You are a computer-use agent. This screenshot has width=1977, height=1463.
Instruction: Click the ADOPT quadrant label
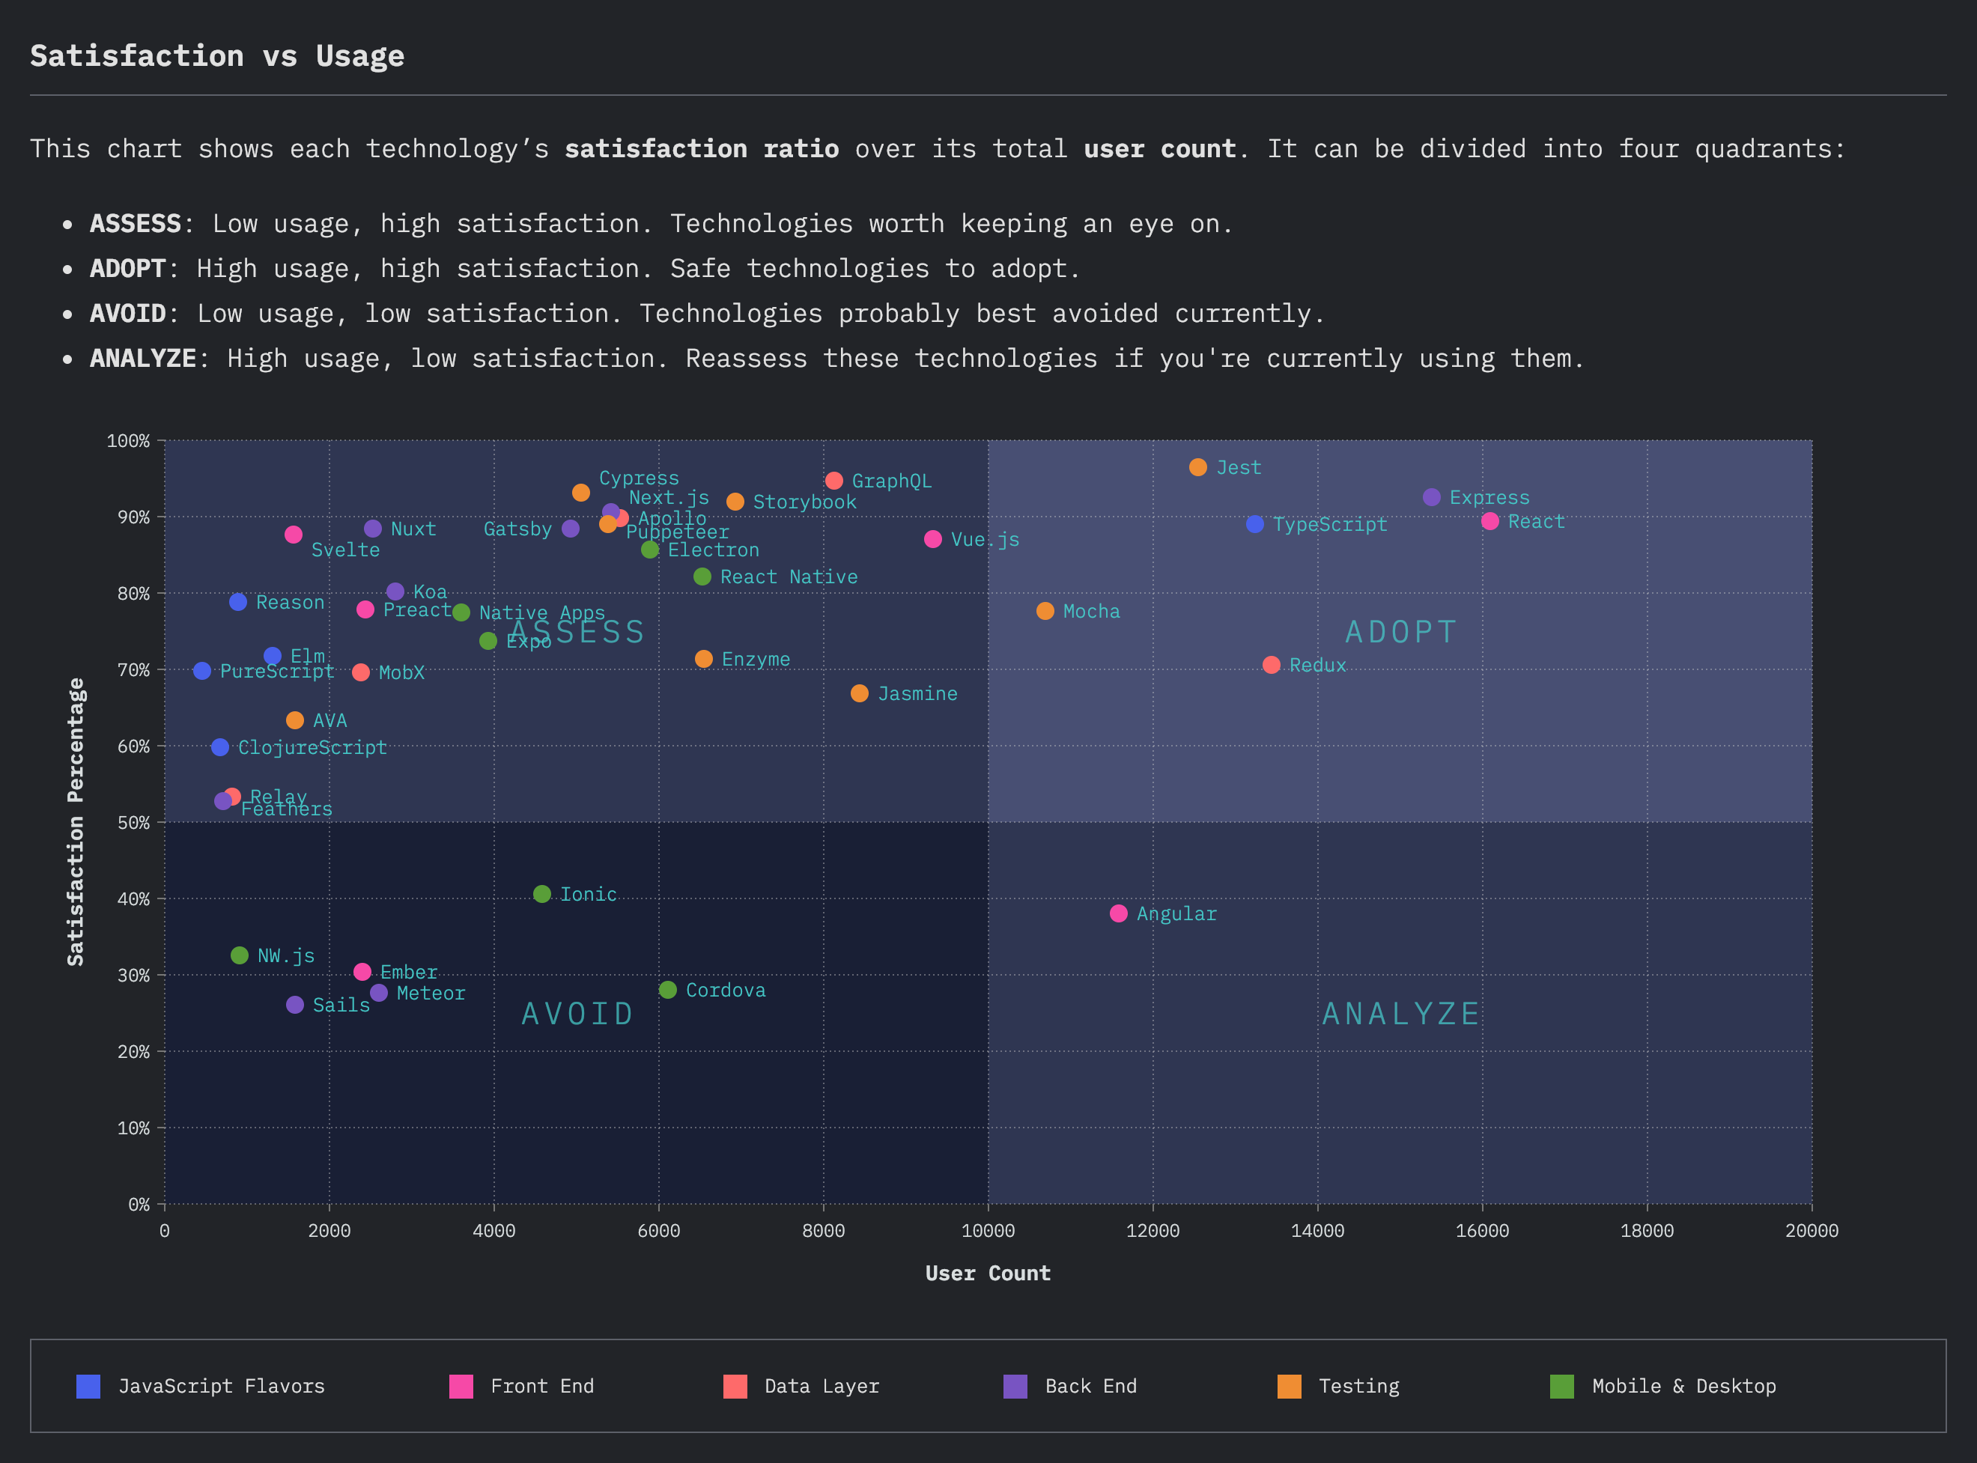pyautogui.click(x=1400, y=631)
